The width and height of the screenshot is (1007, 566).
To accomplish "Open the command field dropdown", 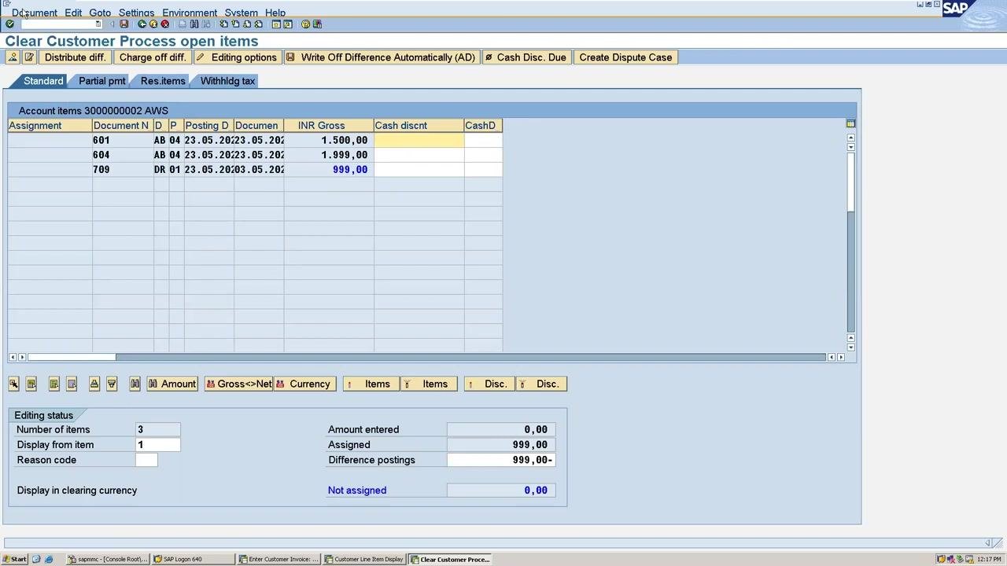I will pyautogui.click(x=98, y=24).
